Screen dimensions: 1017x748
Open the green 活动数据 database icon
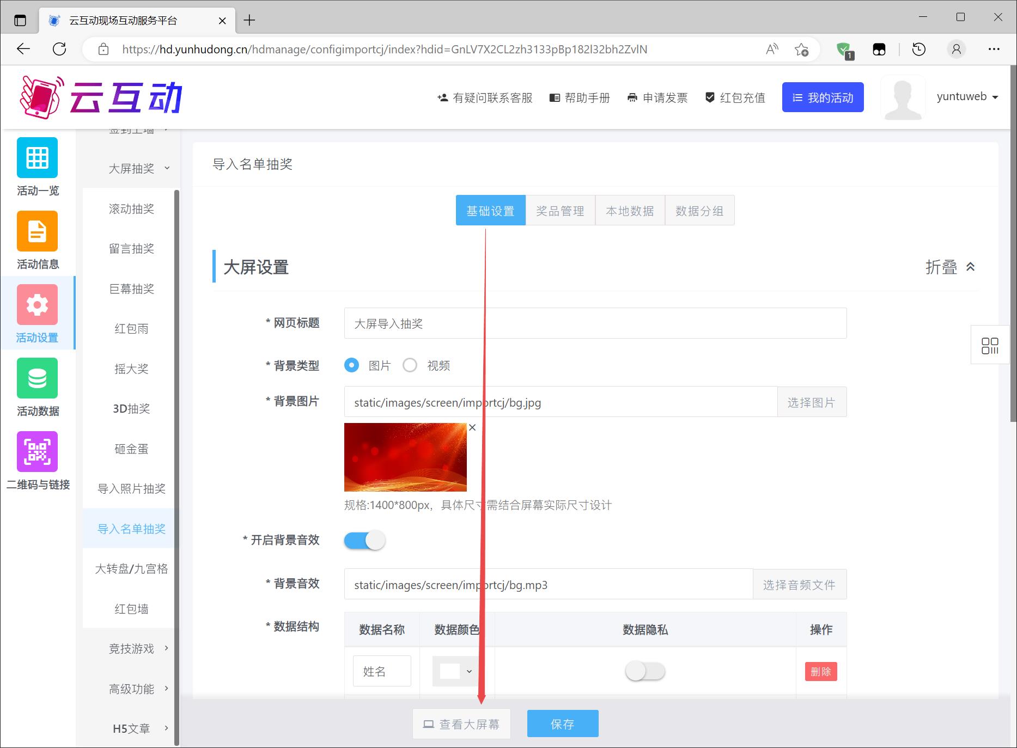37,378
